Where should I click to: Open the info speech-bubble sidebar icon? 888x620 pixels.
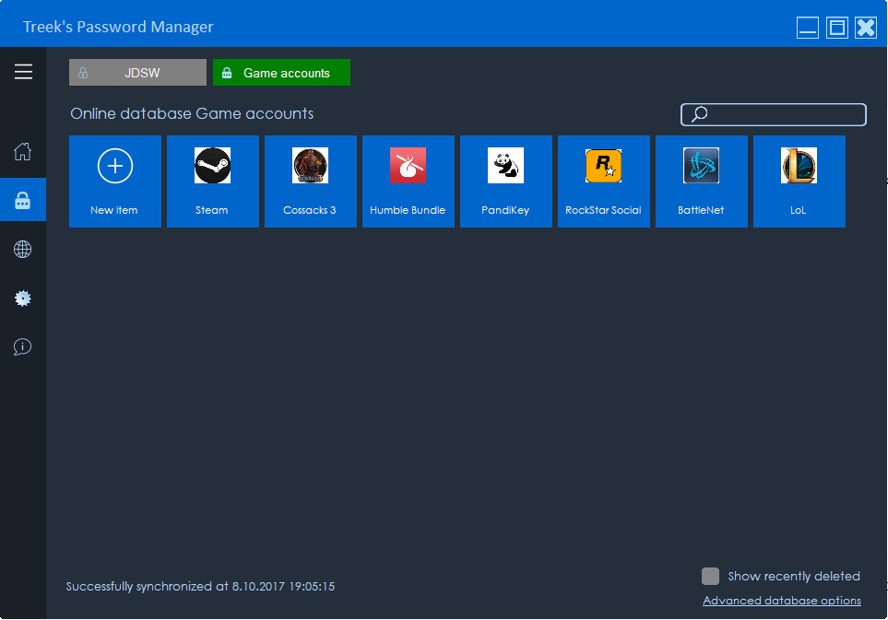click(x=23, y=346)
